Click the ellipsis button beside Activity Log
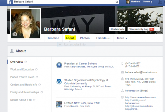The image size is (165, 112). [157, 29]
